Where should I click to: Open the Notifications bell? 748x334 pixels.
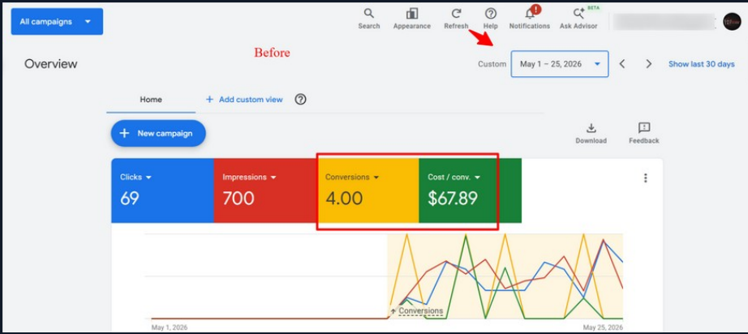[530, 19]
